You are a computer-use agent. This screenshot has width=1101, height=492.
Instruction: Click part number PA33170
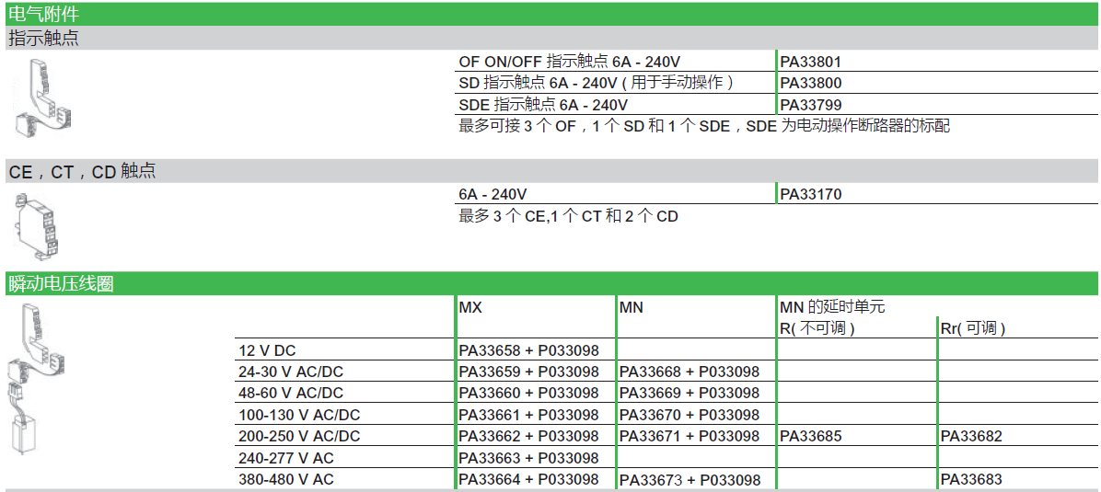[x=811, y=194]
